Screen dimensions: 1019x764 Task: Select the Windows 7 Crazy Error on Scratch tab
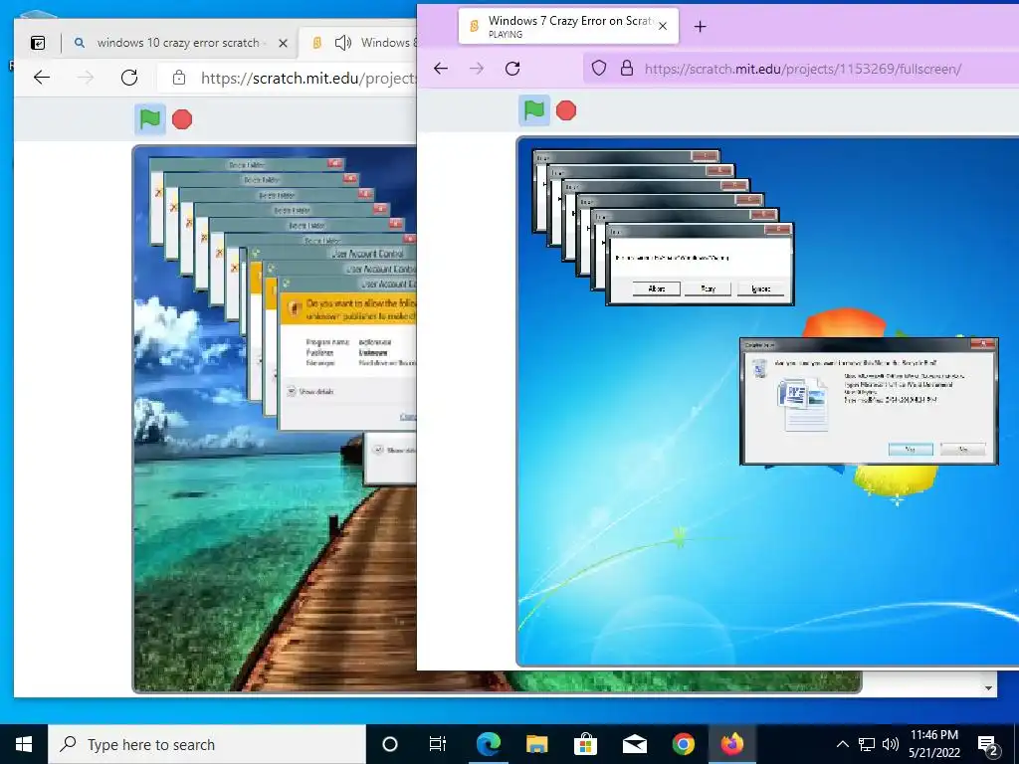(x=568, y=26)
